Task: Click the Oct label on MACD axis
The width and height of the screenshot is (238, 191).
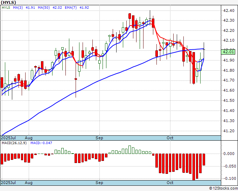Action: coord(170,183)
